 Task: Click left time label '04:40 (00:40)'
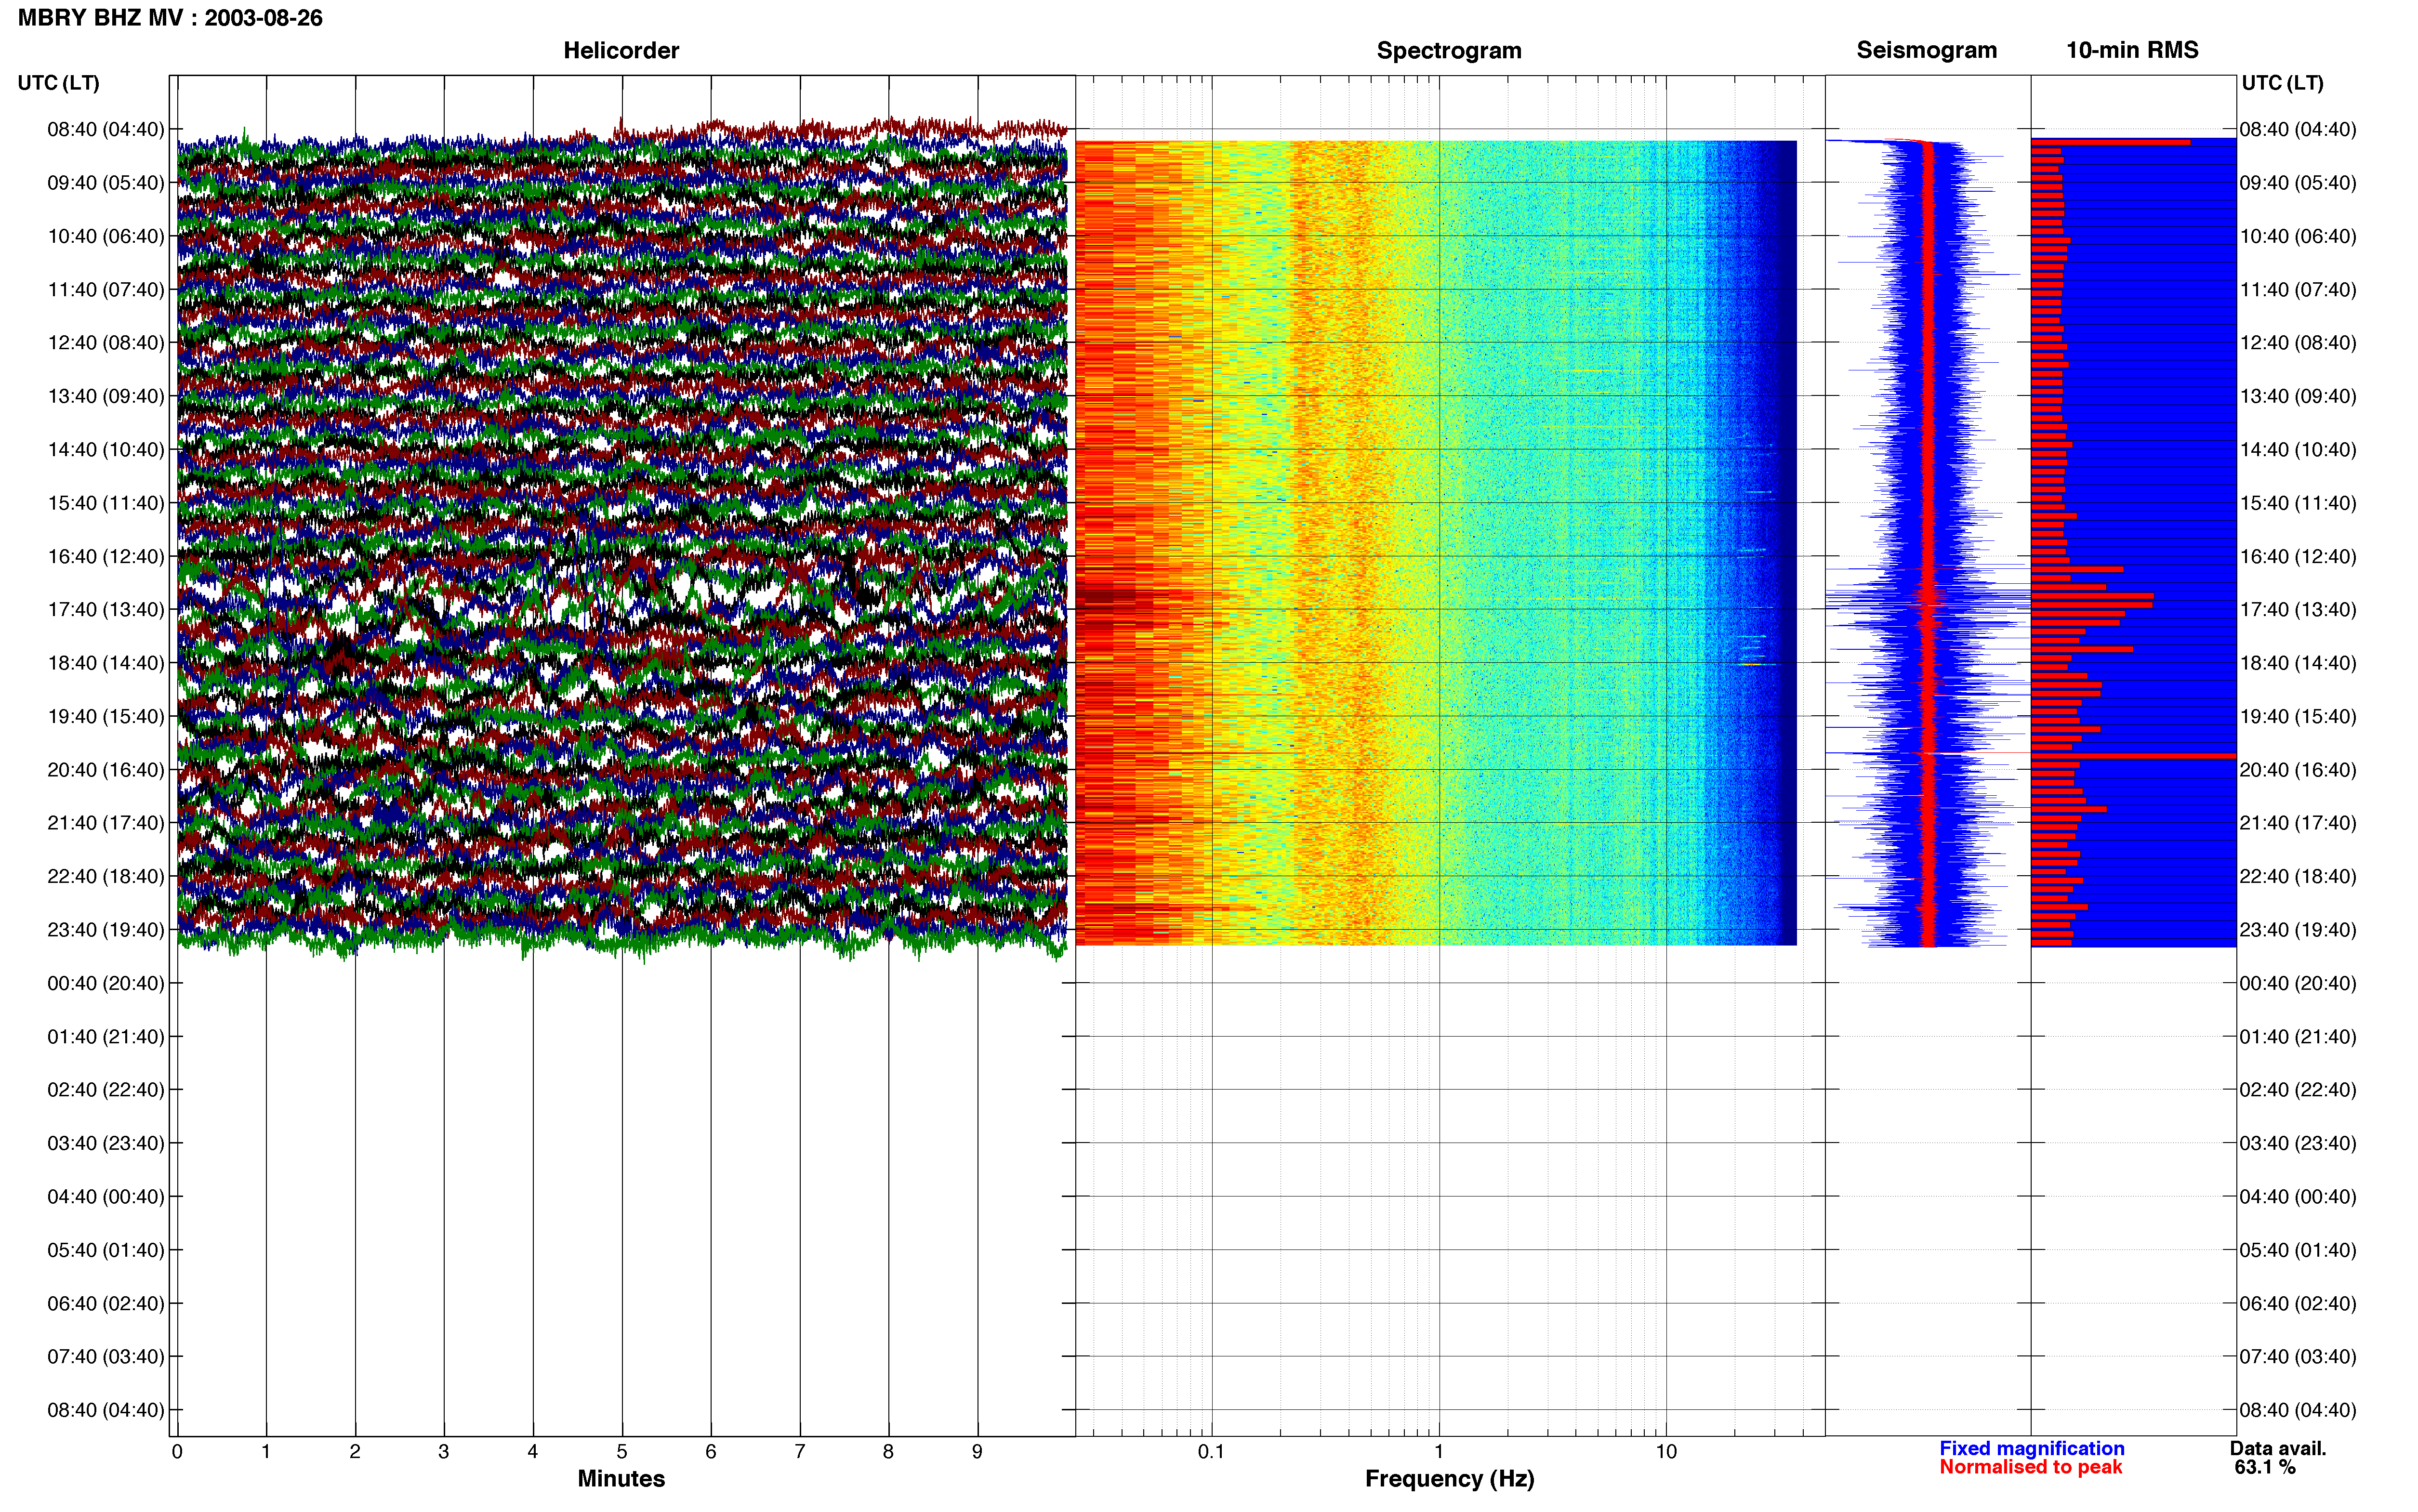pos(106,1197)
